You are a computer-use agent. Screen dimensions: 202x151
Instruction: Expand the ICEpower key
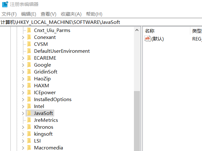pyautogui.click(x=23, y=93)
